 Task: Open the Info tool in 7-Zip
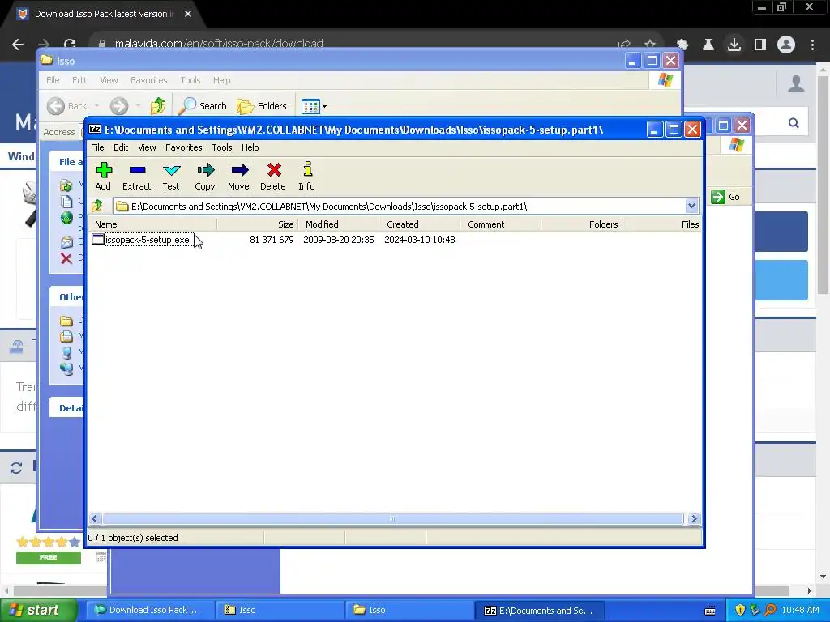coord(306,176)
